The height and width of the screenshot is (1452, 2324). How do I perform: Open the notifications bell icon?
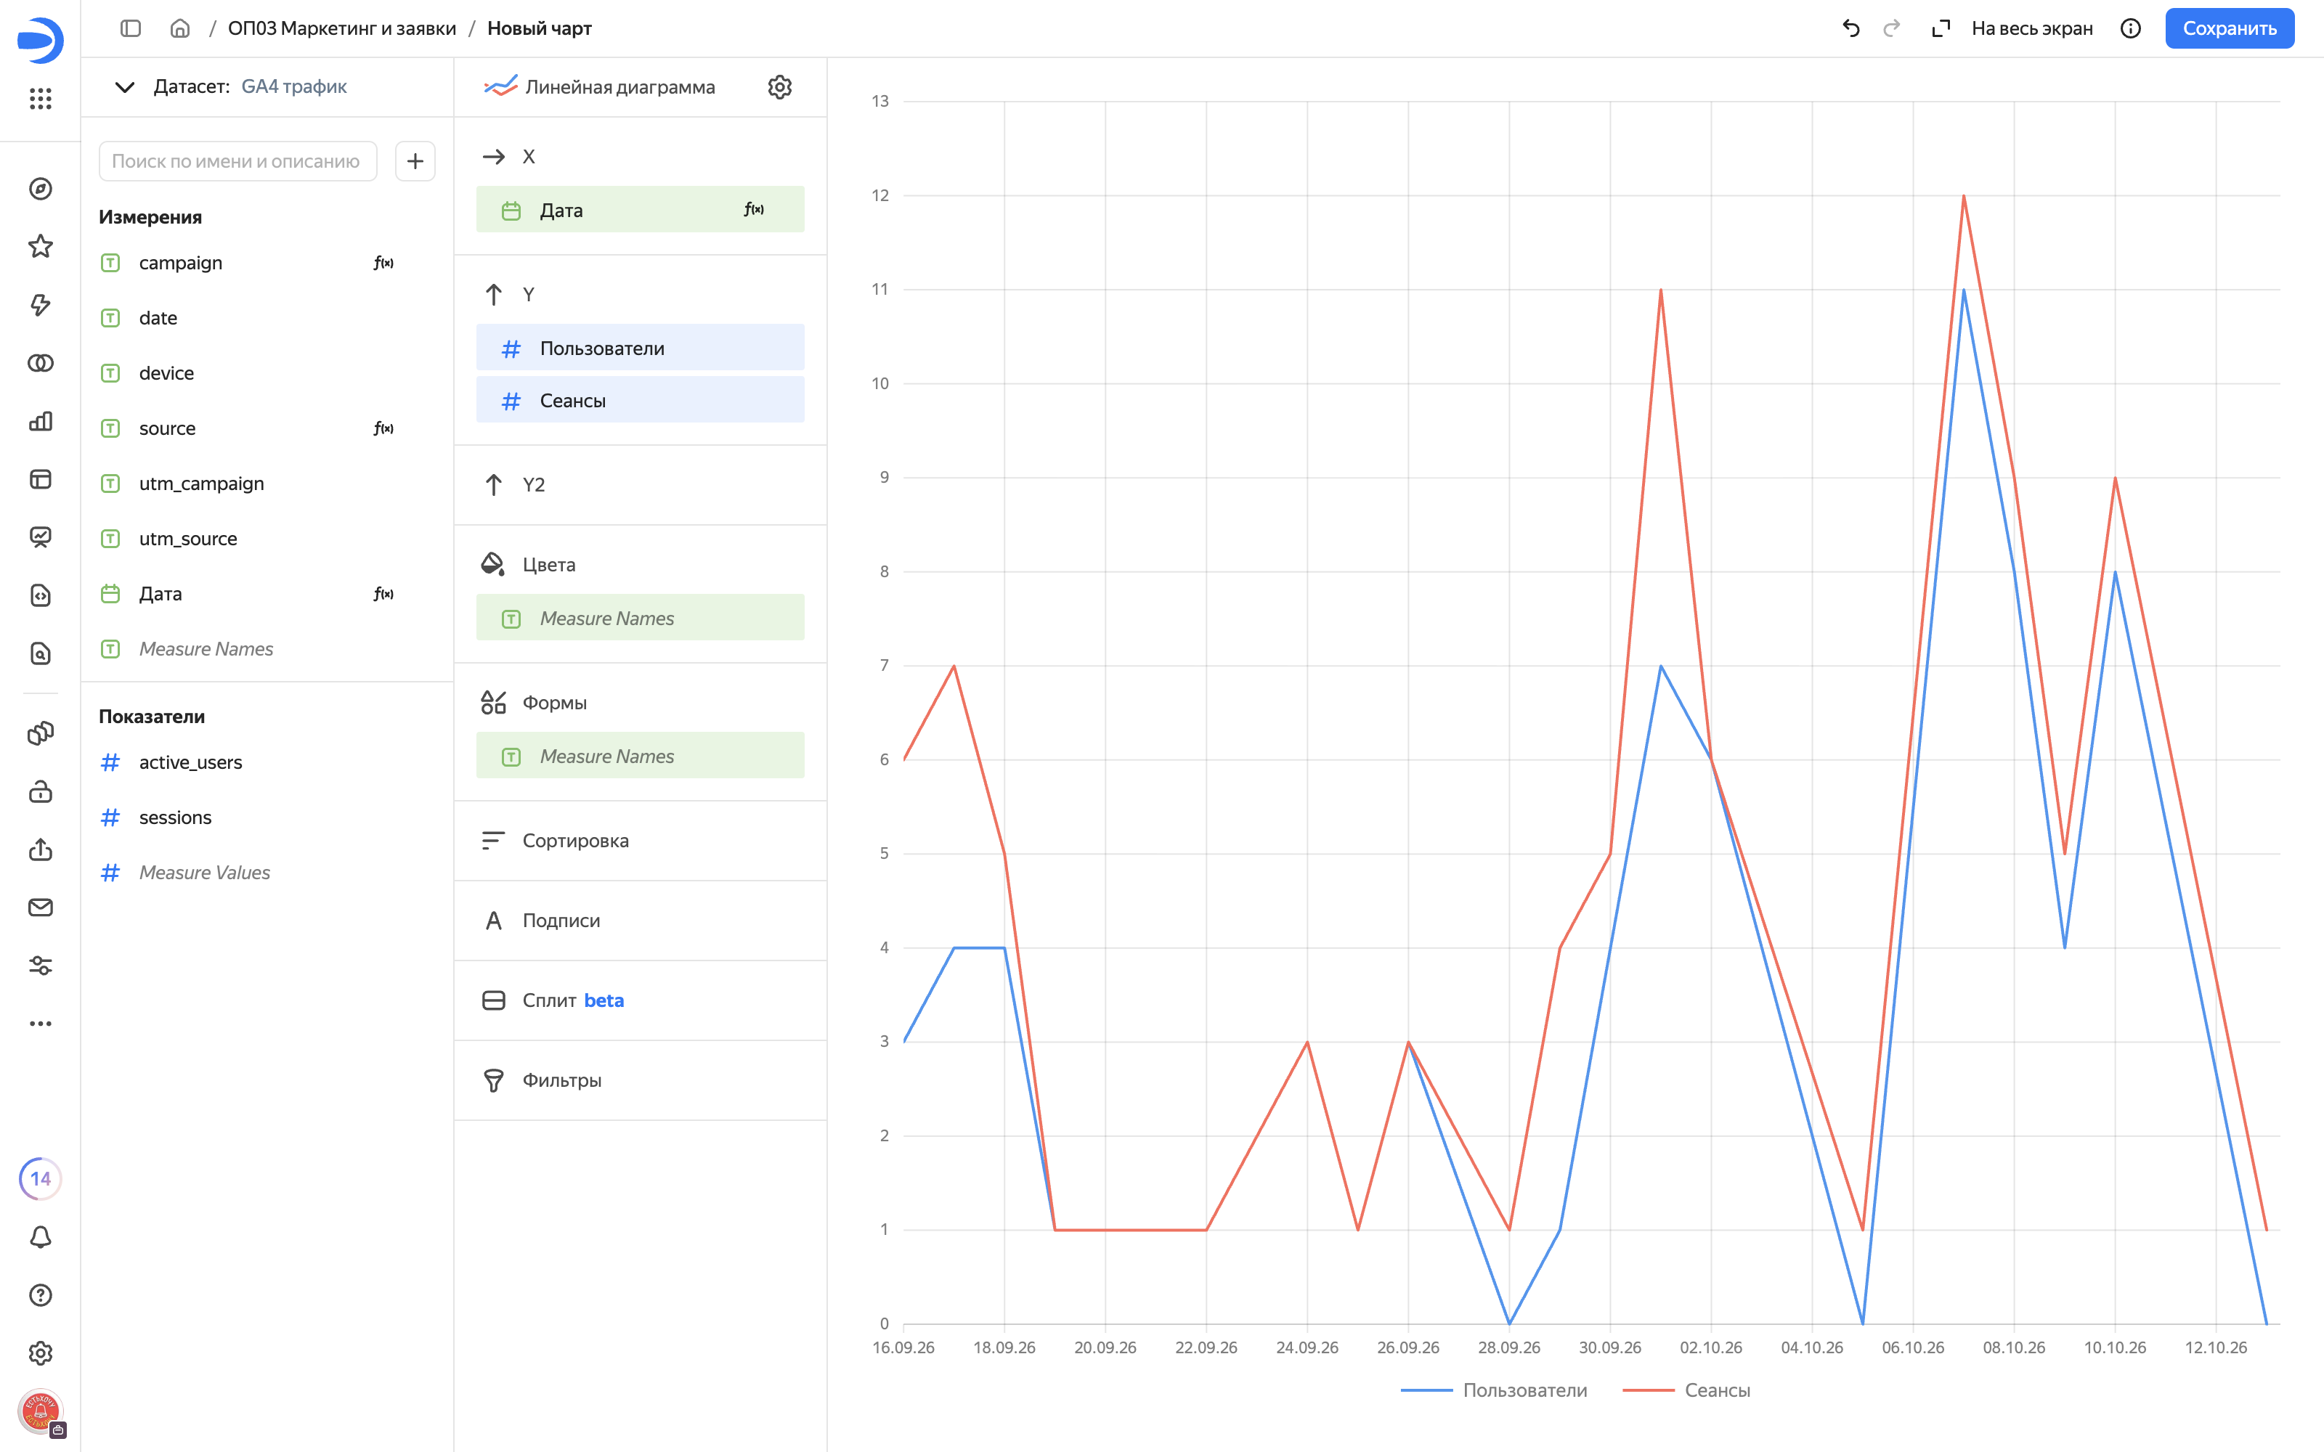click(x=41, y=1237)
